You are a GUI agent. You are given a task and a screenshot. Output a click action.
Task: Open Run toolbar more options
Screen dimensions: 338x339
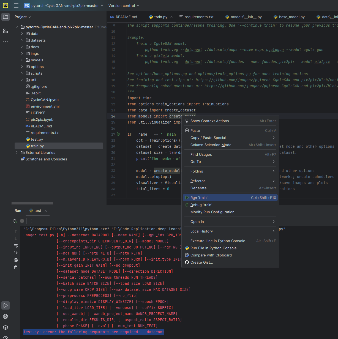point(31,221)
